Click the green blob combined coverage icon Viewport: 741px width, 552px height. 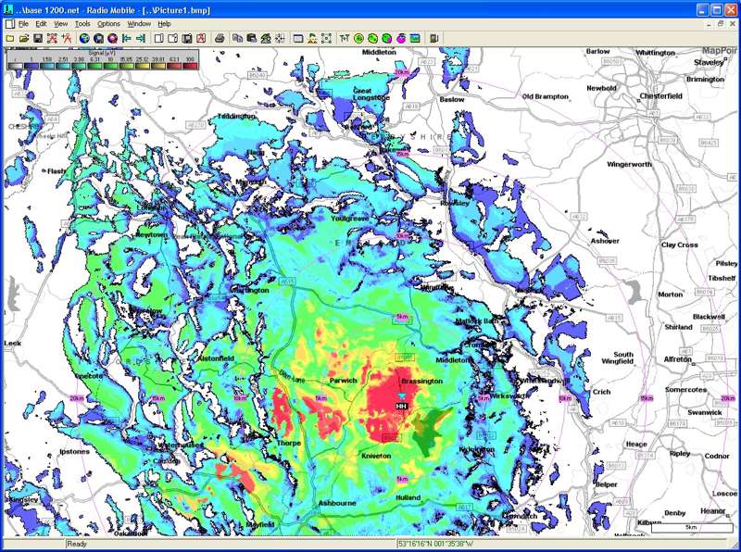click(x=372, y=38)
